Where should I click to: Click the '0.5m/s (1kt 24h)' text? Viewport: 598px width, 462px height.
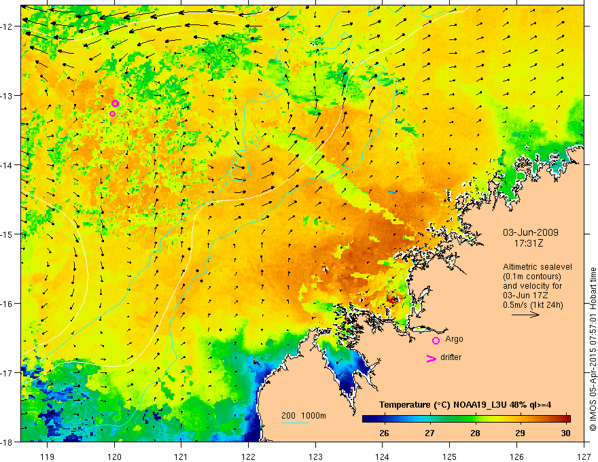click(x=533, y=305)
